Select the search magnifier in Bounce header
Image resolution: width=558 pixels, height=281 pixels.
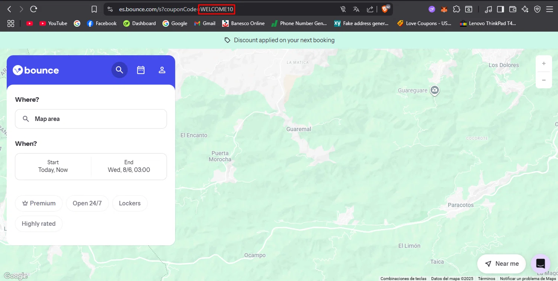[119, 70]
